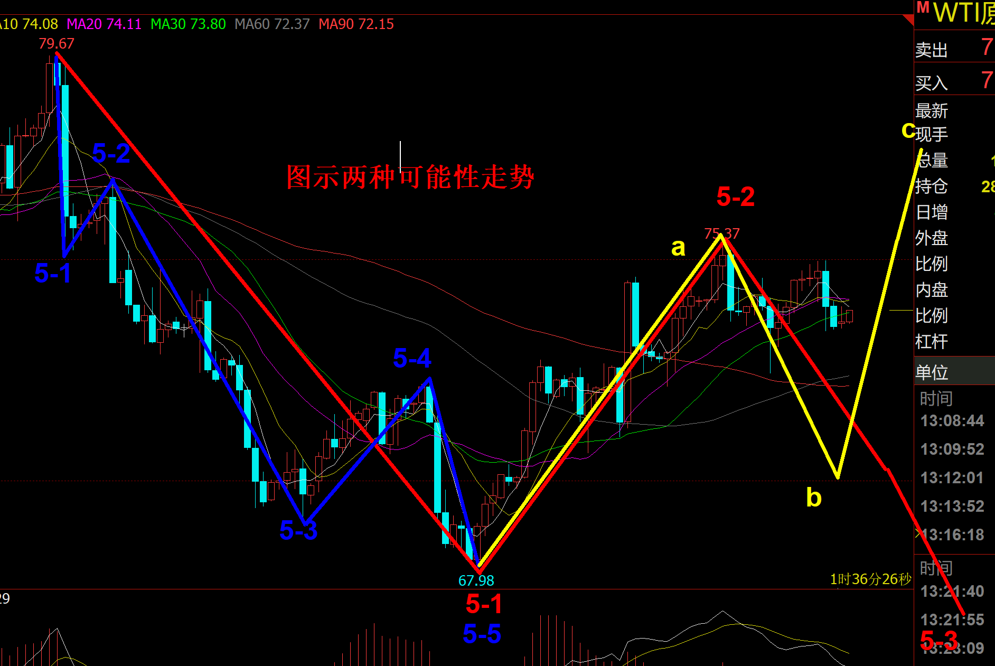Select the 13:09:52 tick entry
This screenshot has width=995, height=666.
pyautogui.click(x=952, y=449)
